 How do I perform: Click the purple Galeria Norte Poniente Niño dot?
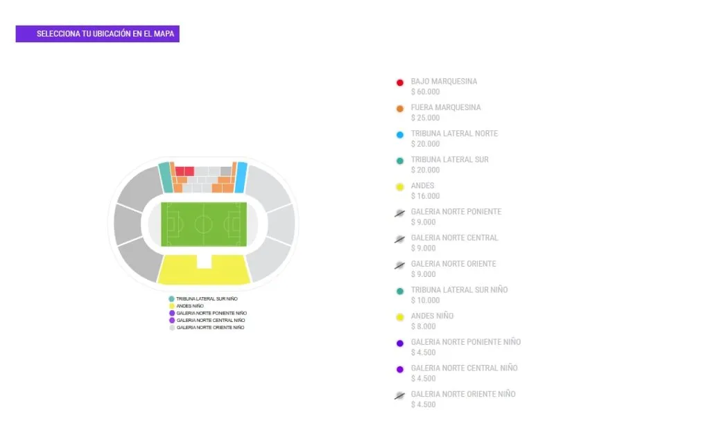point(400,343)
